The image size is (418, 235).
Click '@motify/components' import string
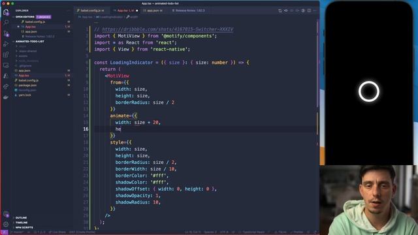(x=187, y=36)
